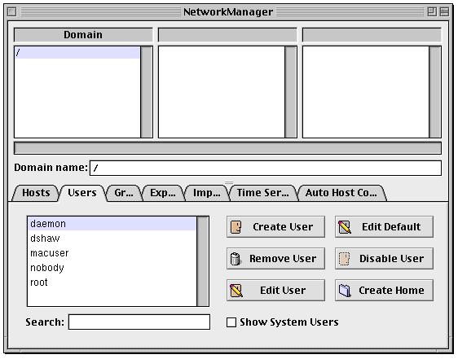Click the Domain name text field
Screen dimensions: 458x359
point(266,169)
